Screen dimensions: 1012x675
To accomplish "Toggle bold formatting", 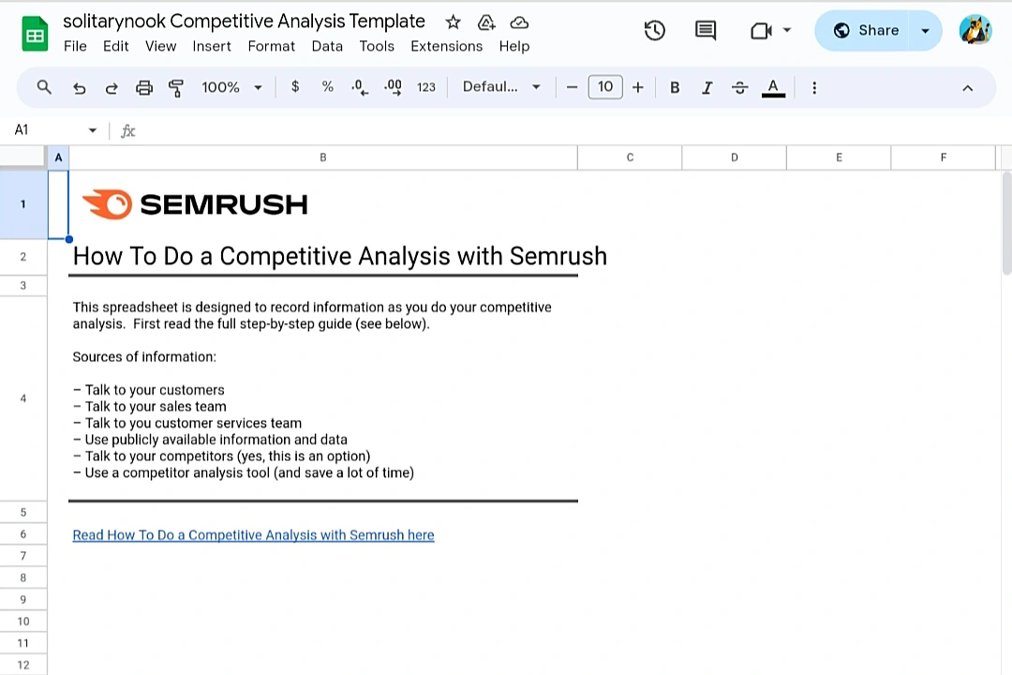I will coord(675,87).
